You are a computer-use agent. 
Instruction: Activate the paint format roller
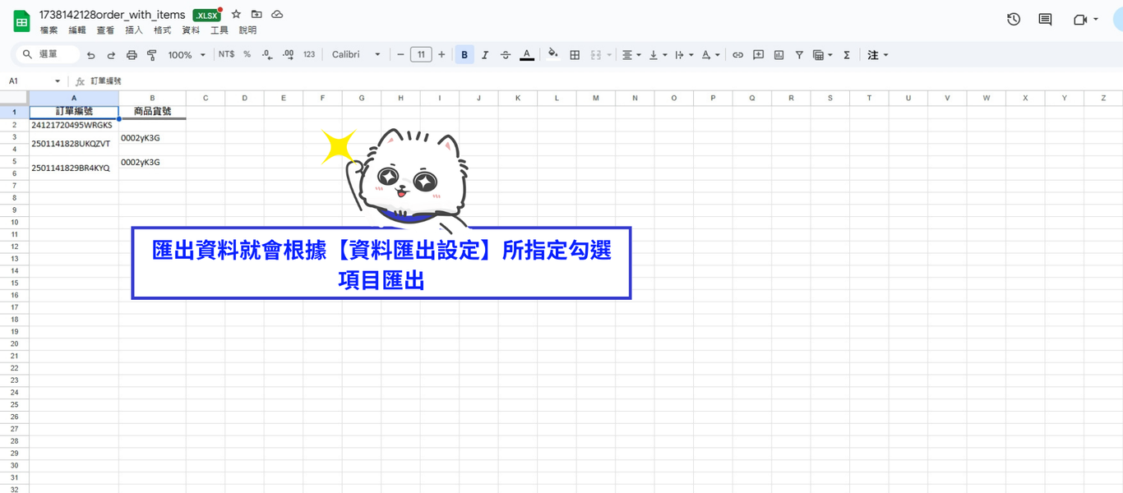click(151, 55)
